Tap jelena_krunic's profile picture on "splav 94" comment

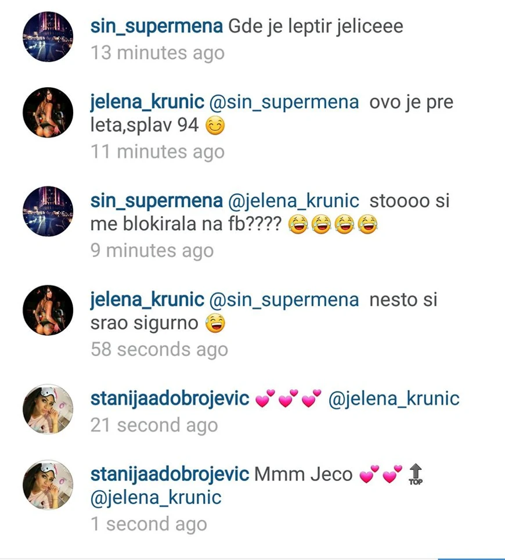click(48, 113)
